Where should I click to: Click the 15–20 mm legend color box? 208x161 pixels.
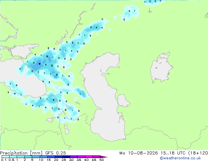pyautogui.click(x=51, y=157)
